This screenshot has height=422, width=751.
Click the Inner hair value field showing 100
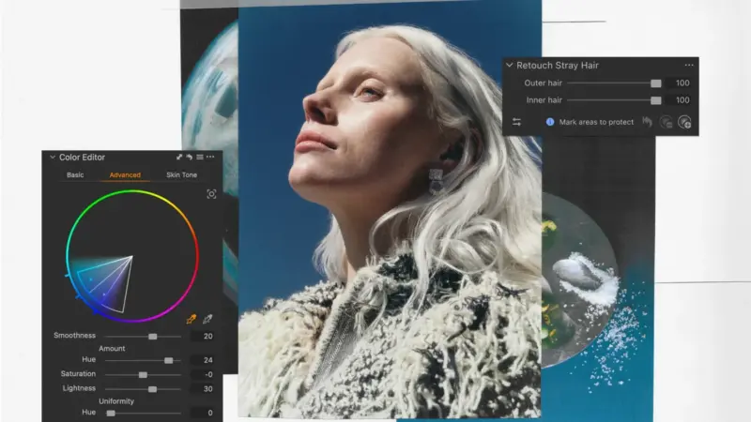click(680, 100)
